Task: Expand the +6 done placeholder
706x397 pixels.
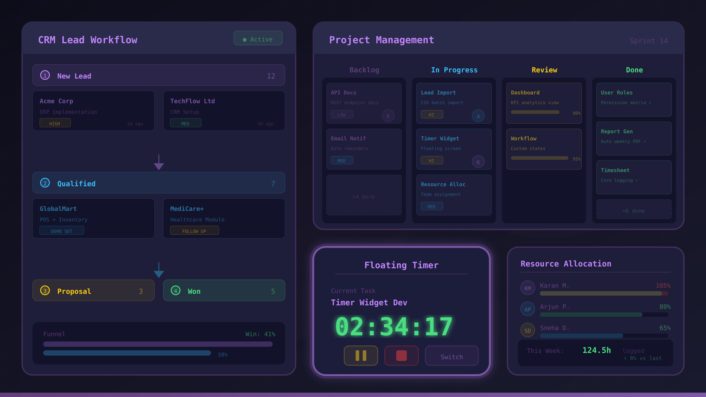Action: 634,209
